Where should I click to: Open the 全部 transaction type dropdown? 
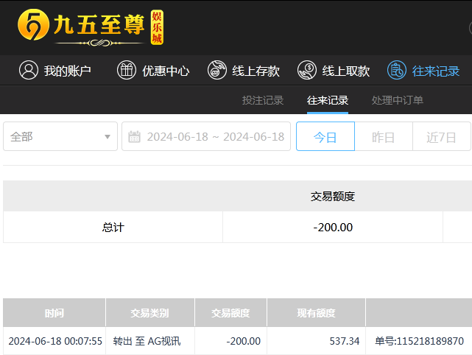coord(60,136)
